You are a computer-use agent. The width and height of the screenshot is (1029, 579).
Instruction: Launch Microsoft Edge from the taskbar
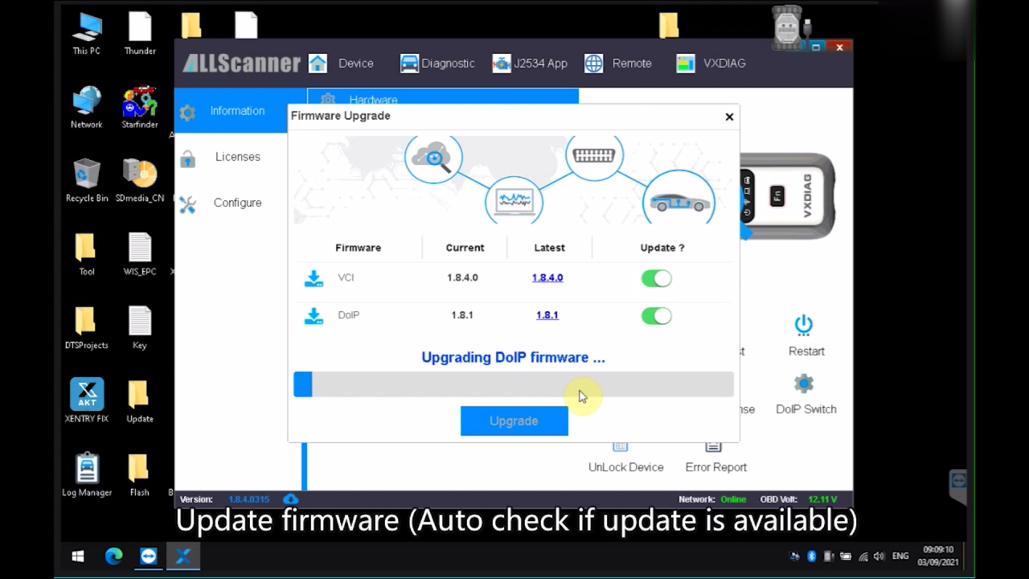click(113, 556)
